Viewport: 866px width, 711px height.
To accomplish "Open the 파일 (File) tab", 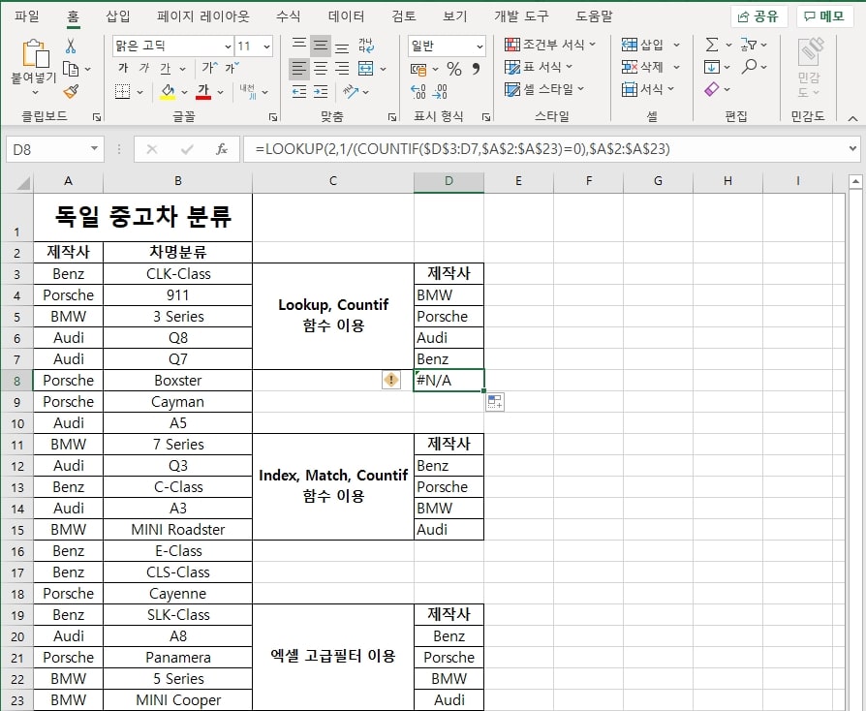I will (x=26, y=16).
